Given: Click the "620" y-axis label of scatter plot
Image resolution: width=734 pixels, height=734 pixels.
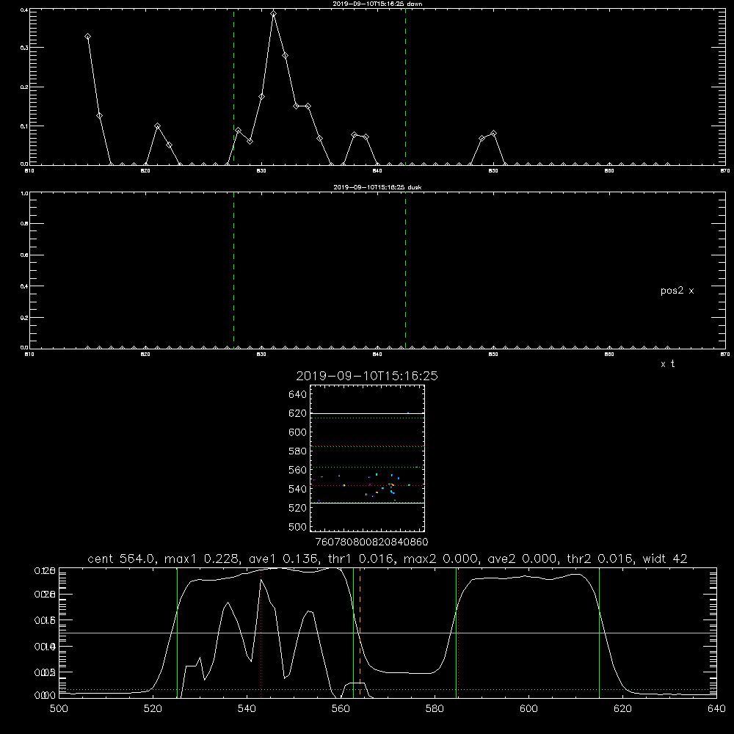Looking at the screenshot, I should point(297,413).
